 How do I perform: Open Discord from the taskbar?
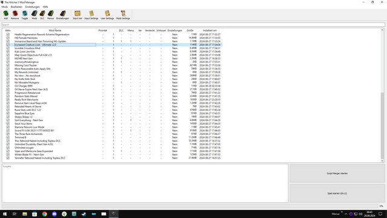(54, 214)
